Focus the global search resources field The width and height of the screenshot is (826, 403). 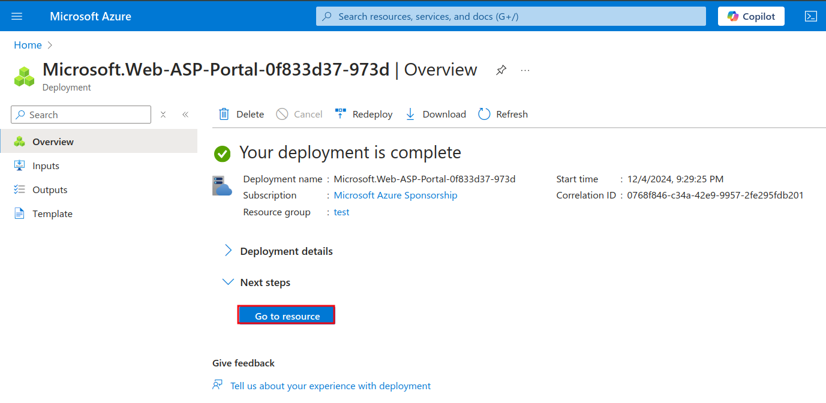[x=511, y=16]
